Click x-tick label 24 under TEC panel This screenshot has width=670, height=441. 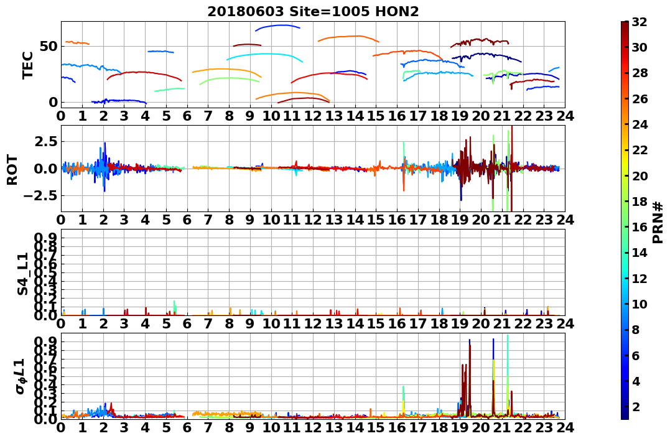point(565,116)
